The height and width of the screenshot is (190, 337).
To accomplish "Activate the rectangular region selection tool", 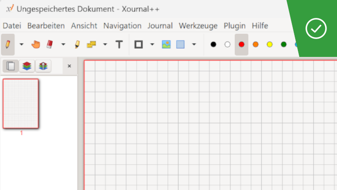I will [180, 45].
